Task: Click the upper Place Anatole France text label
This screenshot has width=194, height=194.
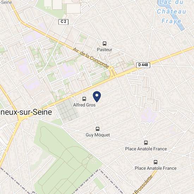Action: tap(146, 149)
